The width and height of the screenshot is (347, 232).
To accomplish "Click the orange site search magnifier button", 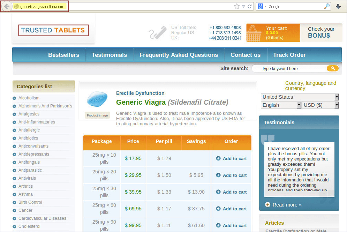I will [333, 68].
